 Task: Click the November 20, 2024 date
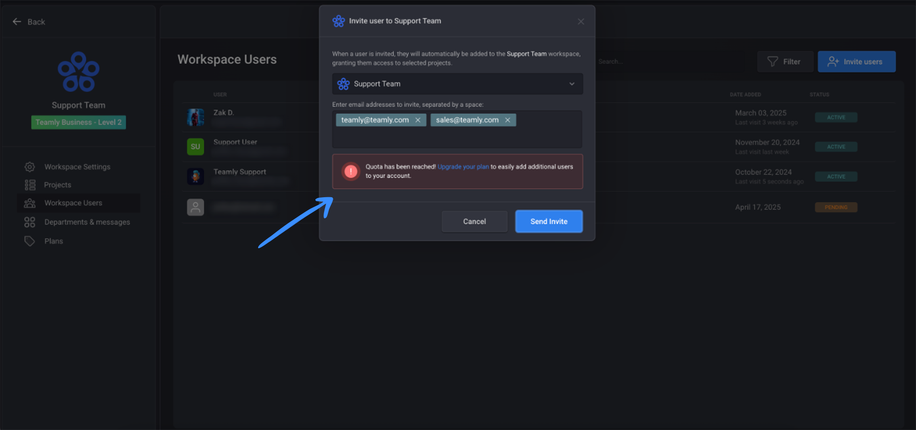[767, 142]
